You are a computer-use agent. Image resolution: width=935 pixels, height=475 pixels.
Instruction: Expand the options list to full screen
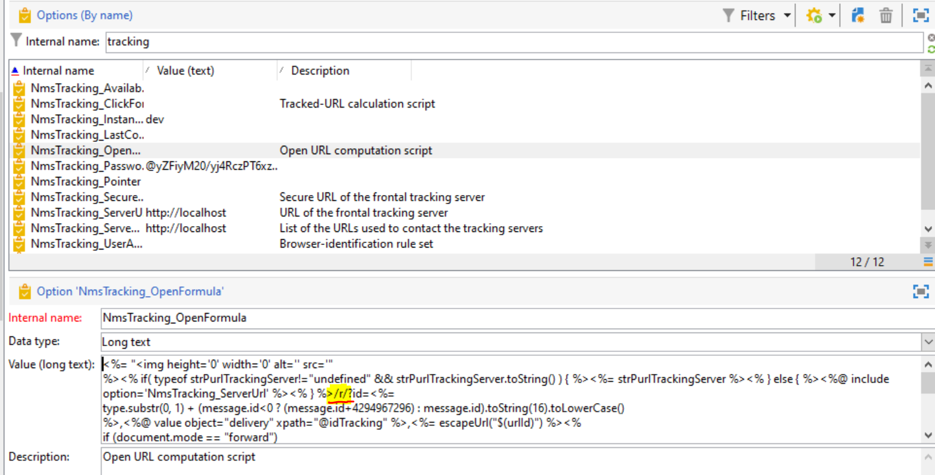(x=921, y=14)
